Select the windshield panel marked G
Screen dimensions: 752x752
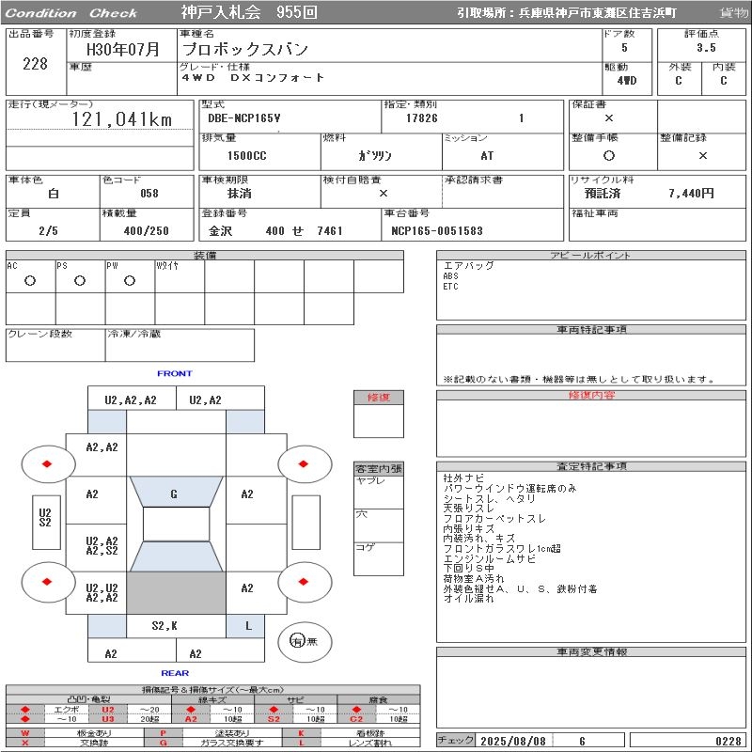pos(174,493)
